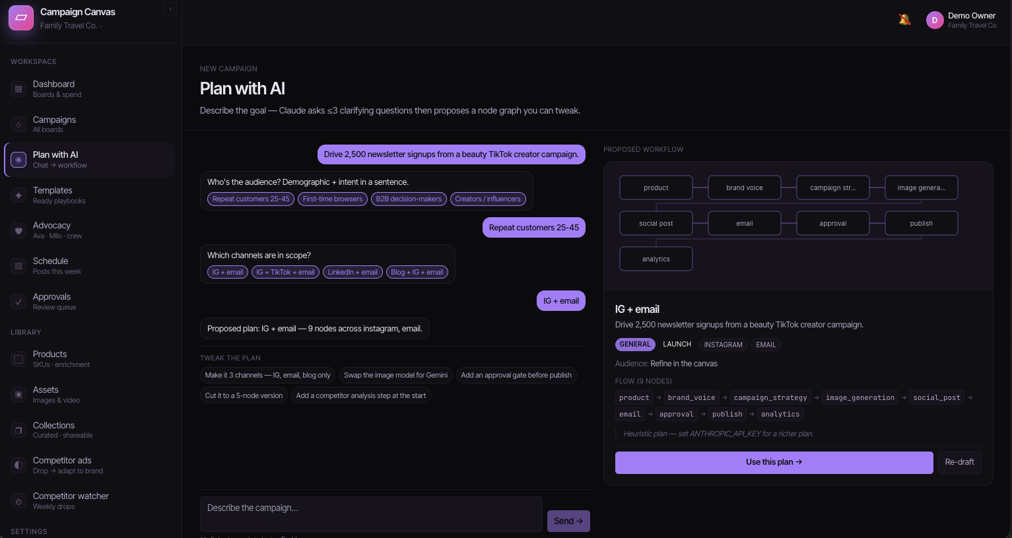Focus the 'Describe the campaign' input
This screenshot has width=1012, height=538.
click(x=371, y=514)
